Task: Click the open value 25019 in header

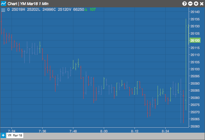Action: pos(17,10)
